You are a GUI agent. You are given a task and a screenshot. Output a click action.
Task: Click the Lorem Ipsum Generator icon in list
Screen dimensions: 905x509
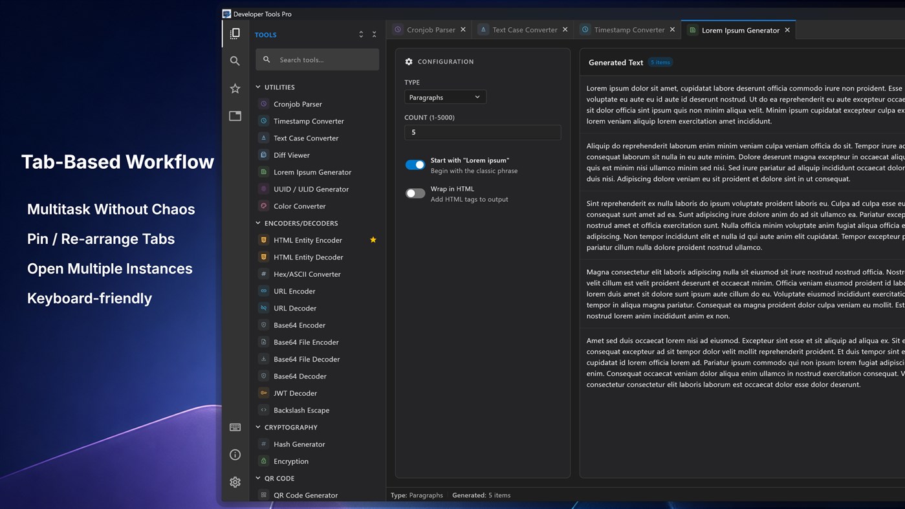tap(263, 172)
